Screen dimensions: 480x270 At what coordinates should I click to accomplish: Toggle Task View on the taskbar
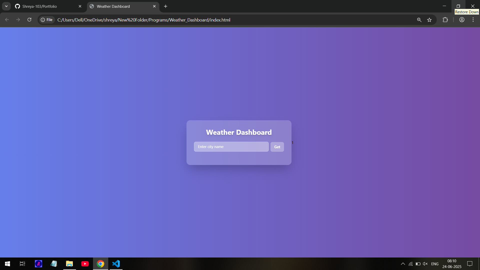click(22, 264)
